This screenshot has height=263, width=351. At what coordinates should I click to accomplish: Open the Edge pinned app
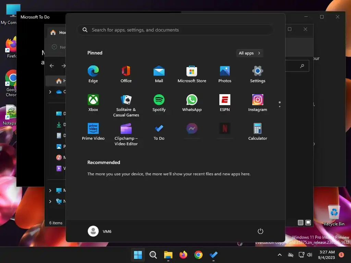(93, 74)
